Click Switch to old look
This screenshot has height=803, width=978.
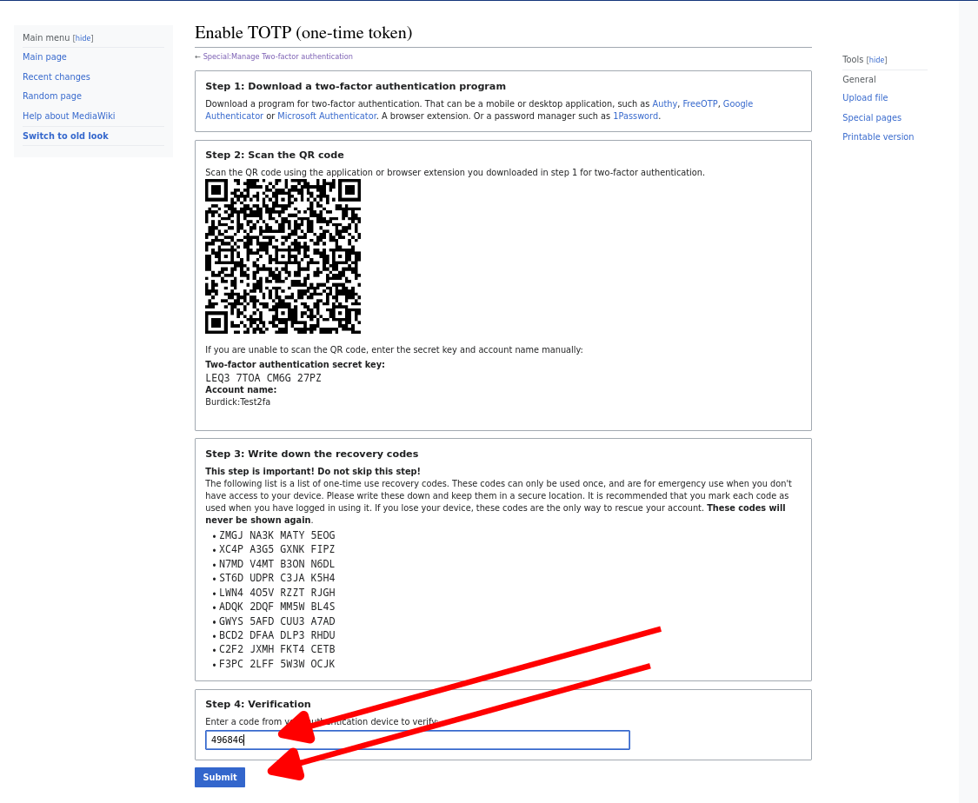(x=65, y=136)
